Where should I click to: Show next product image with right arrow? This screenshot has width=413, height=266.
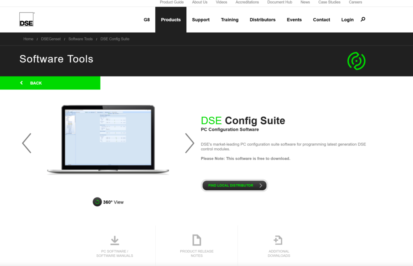point(190,143)
